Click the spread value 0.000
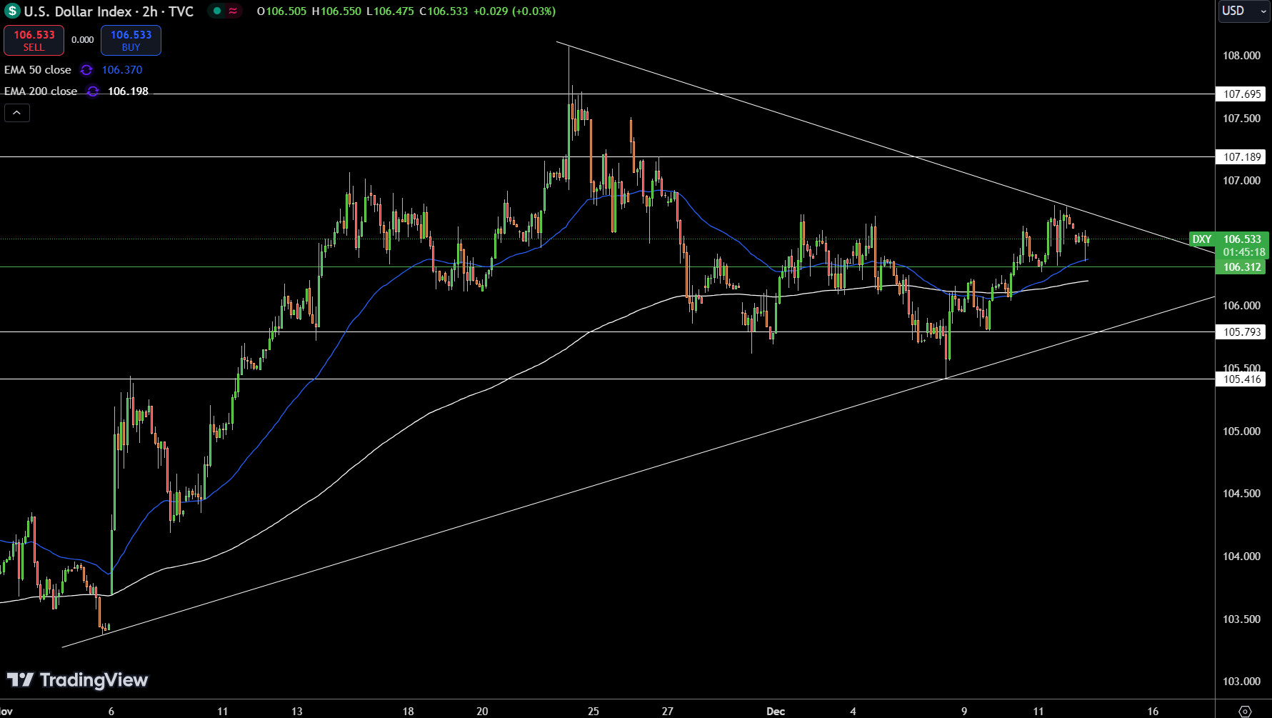The width and height of the screenshot is (1272, 718). click(83, 40)
